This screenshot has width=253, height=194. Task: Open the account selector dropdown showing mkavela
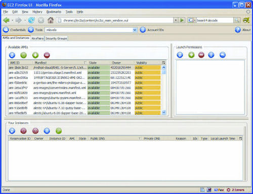pos(91,30)
